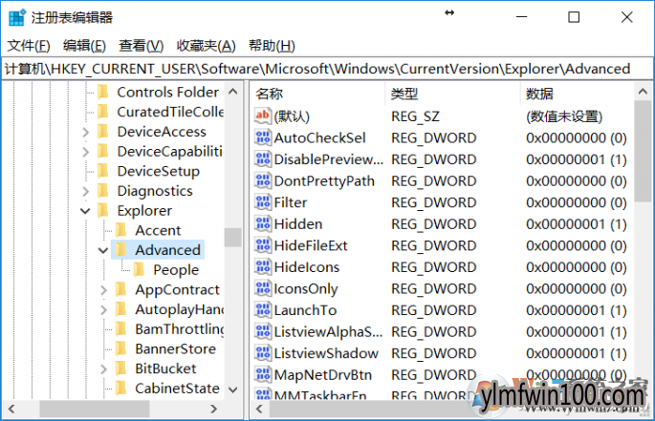Click REG_SZ type of (默认) row
Image resolution: width=655 pixels, height=421 pixels.
[x=415, y=116]
